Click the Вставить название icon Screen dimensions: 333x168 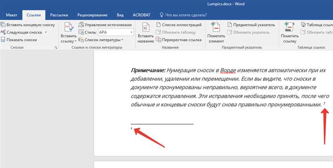pos(146,27)
